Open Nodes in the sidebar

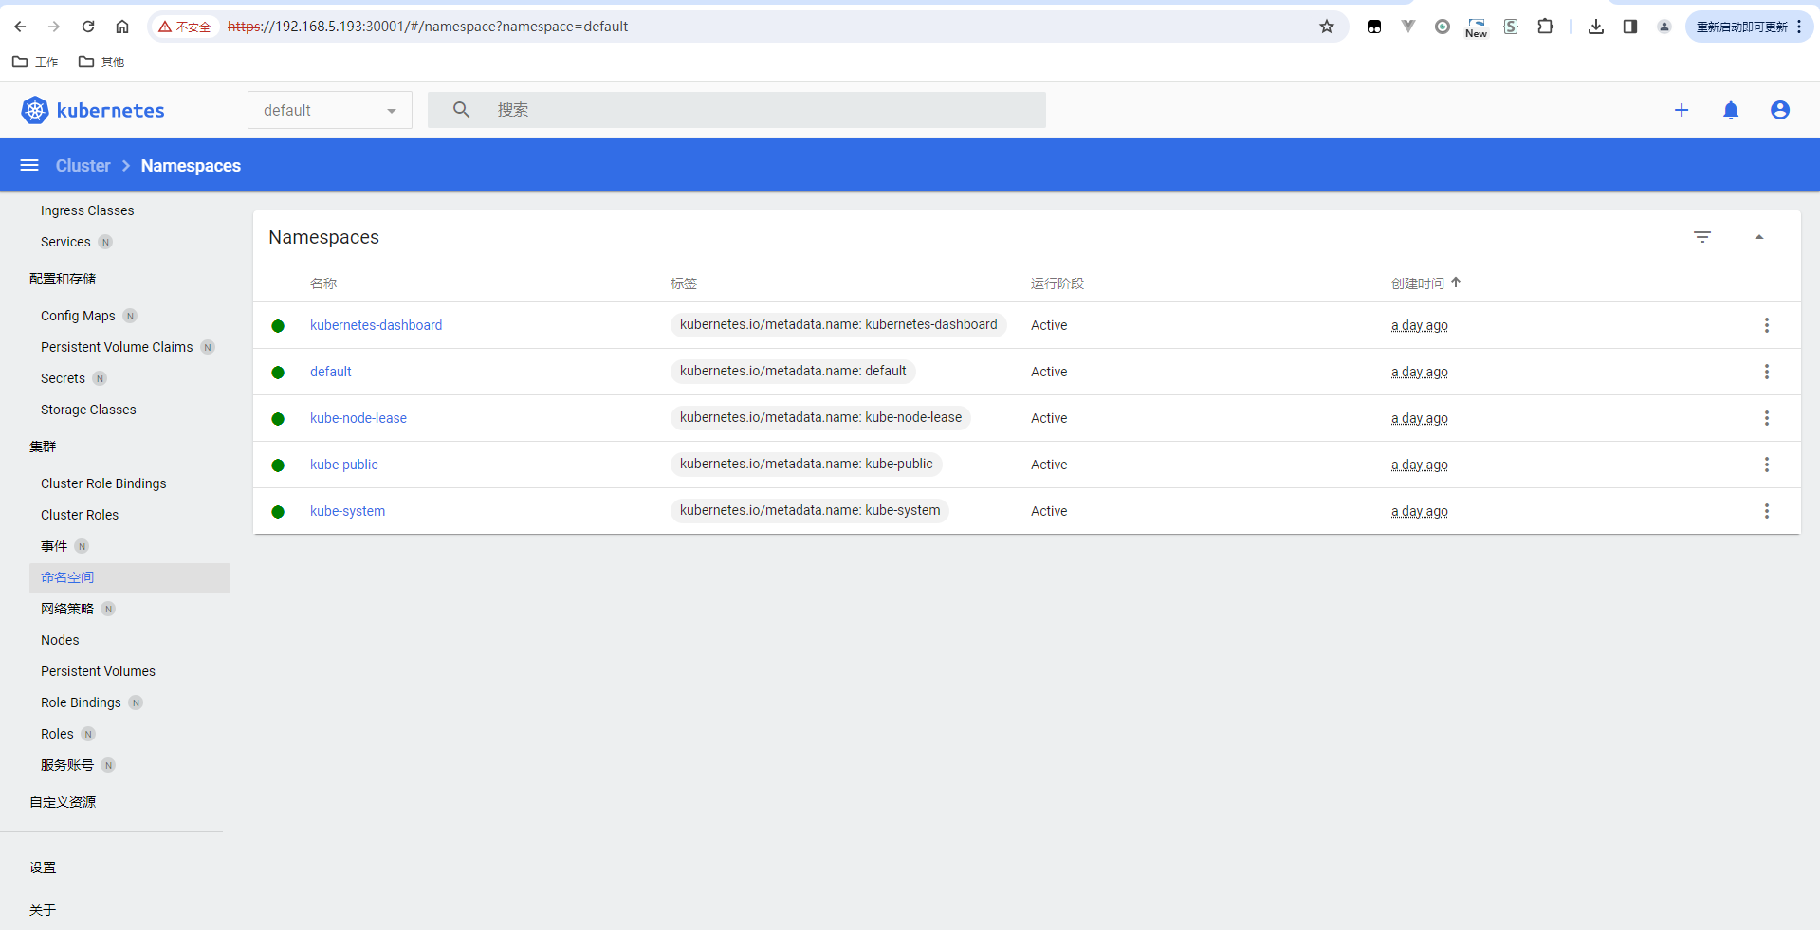click(60, 640)
